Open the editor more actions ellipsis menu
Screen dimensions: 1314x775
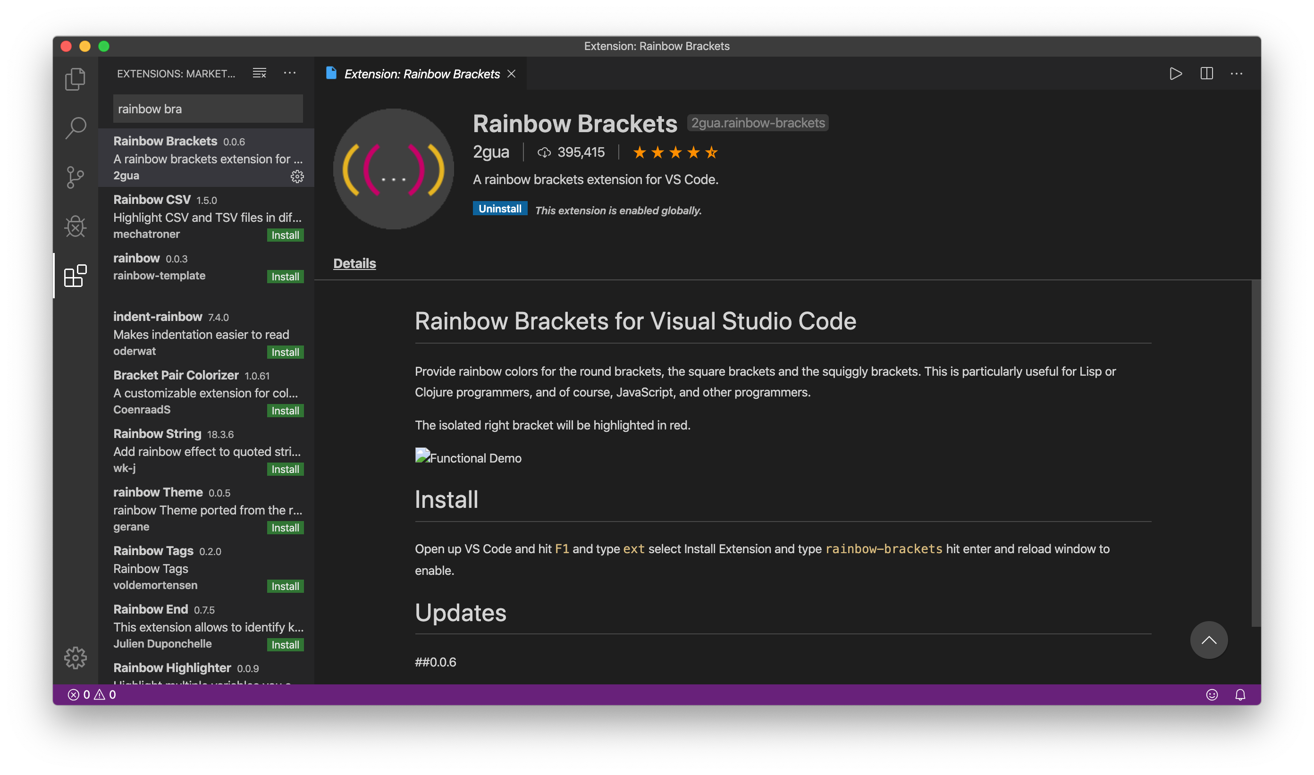pyautogui.click(x=1237, y=74)
